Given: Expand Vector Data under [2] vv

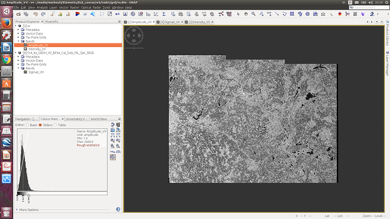Looking at the screenshot, I should (x=19, y=33).
